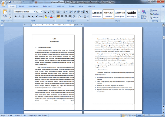Open highlight color dropdown arrow

pos(48,16)
